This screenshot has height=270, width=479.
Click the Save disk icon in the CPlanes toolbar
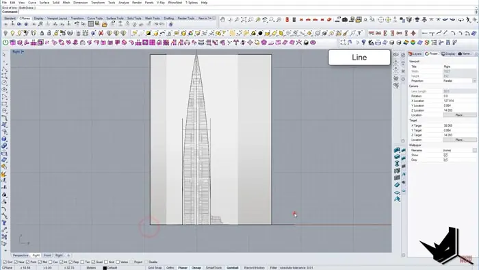[x=97, y=23]
